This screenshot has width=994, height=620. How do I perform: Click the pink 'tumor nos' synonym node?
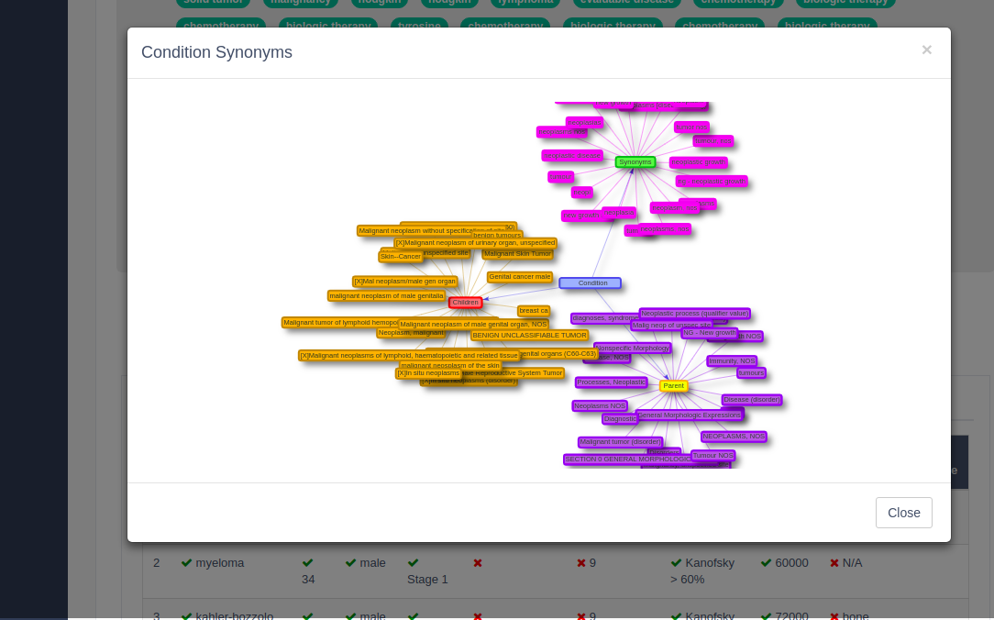(x=691, y=127)
